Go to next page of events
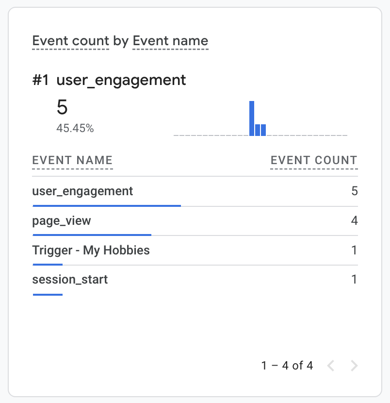The height and width of the screenshot is (403, 390). tap(354, 366)
